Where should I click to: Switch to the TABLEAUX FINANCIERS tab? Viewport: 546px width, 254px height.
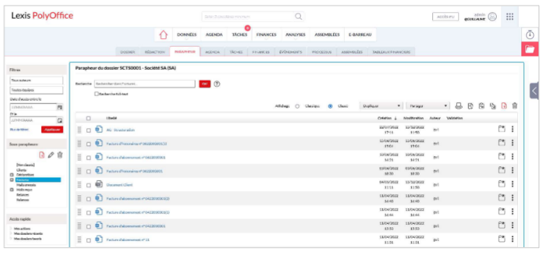click(x=391, y=52)
